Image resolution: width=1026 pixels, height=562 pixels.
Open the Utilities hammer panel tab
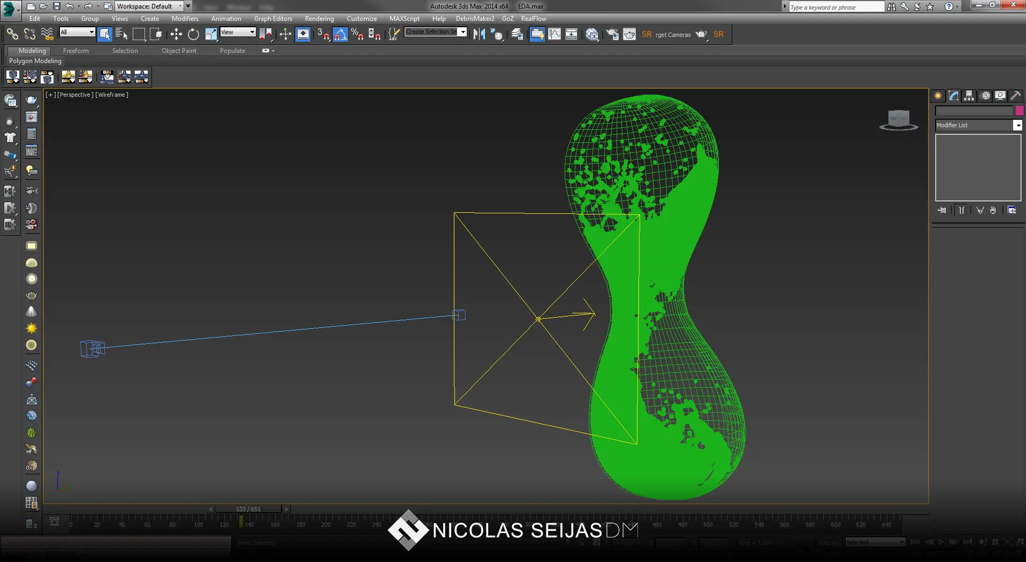click(x=1015, y=96)
